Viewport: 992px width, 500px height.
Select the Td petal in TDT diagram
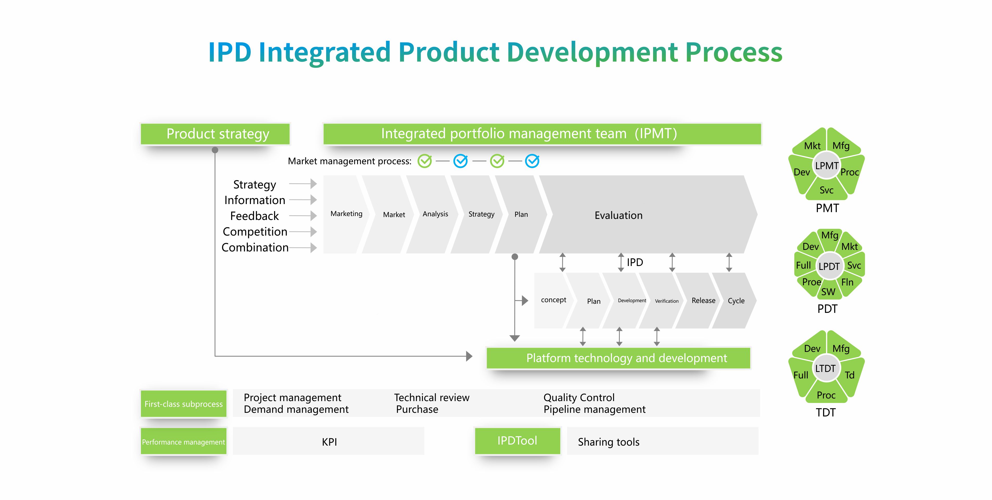pyautogui.click(x=850, y=375)
